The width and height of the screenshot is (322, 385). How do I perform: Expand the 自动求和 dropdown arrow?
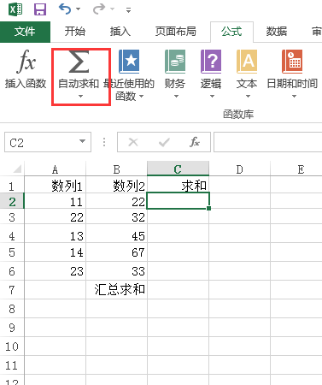80,96
